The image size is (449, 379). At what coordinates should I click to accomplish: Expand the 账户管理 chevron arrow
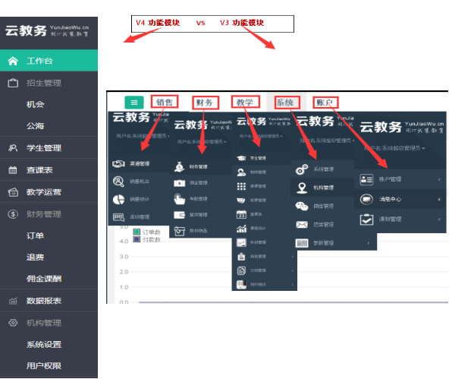[439, 179]
